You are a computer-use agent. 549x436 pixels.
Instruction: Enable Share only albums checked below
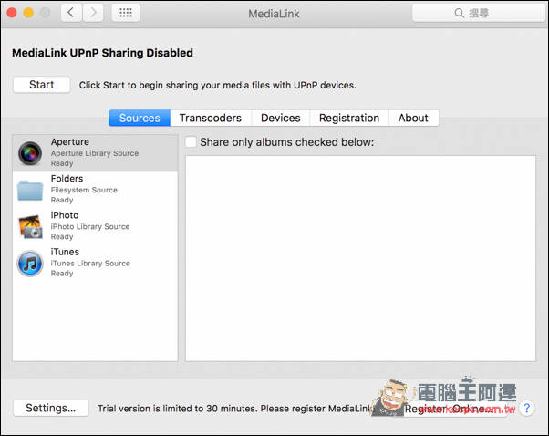[x=191, y=141]
